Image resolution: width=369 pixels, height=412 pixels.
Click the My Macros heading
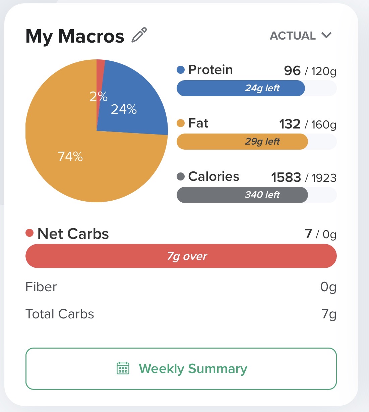pyautogui.click(x=75, y=36)
